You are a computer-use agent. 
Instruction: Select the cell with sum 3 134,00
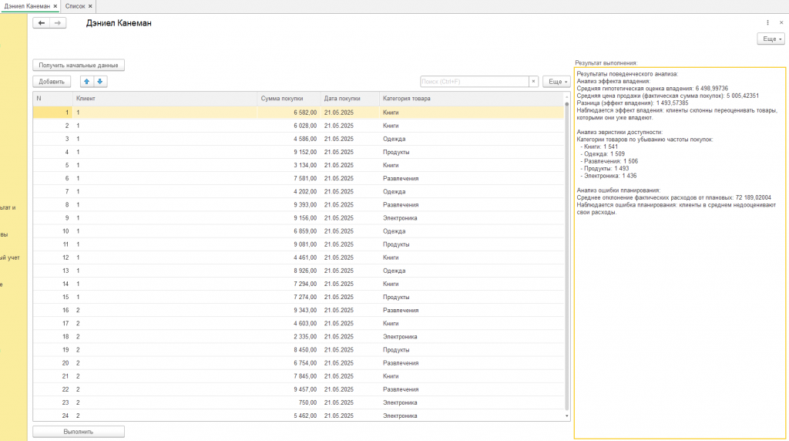[x=289, y=165]
